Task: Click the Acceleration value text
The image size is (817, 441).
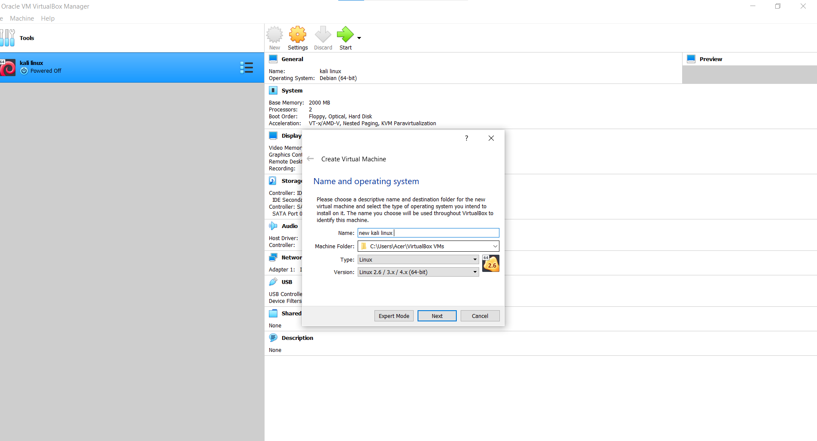Action: click(372, 123)
